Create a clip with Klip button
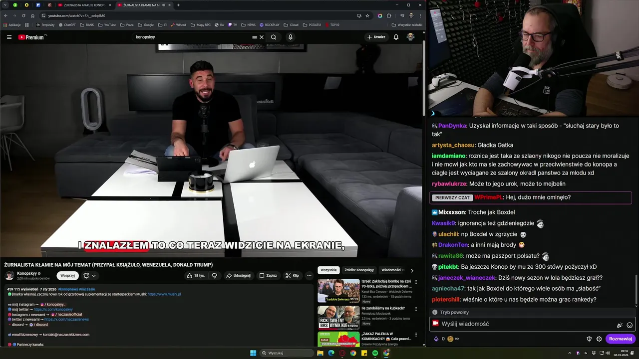The height and width of the screenshot is (359, 639). [x=292, y=275]
